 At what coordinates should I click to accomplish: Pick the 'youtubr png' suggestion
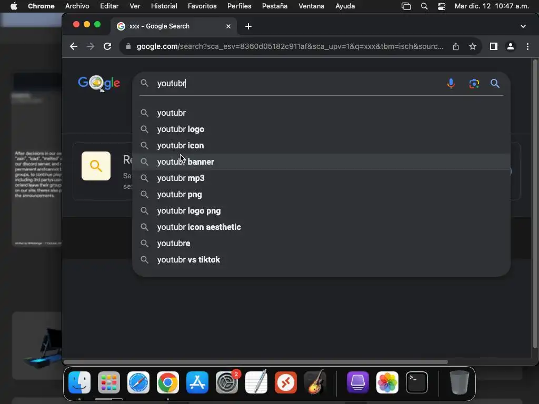coord(322,195)
